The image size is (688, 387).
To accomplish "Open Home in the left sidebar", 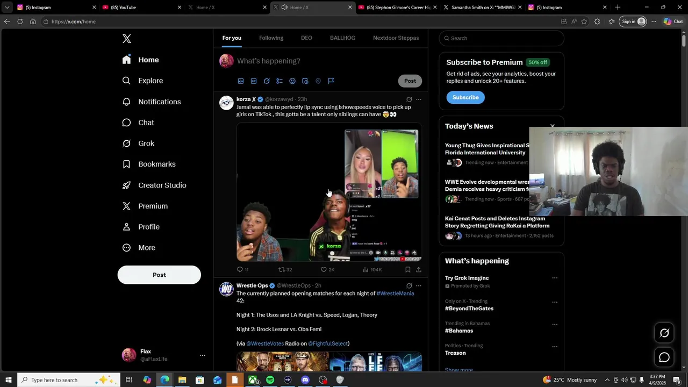I will pyautogui.click(x=141, y=60).
